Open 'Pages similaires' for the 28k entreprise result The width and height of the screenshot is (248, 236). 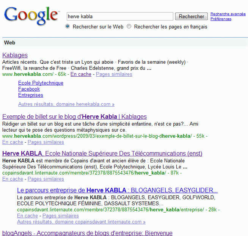coord(61,216)
